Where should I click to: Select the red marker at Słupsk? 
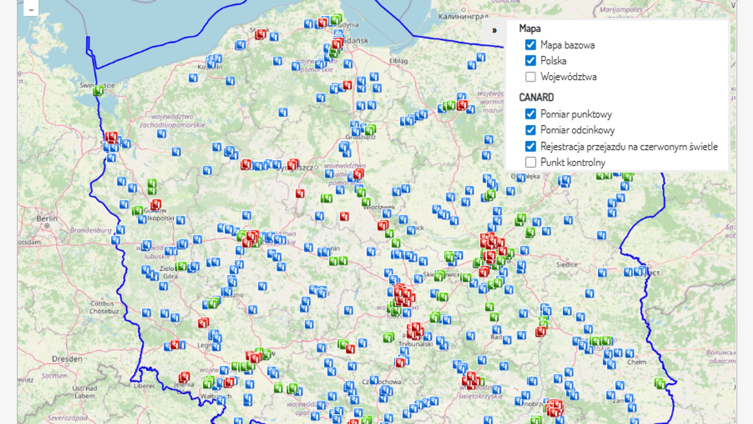click(261, 34)
